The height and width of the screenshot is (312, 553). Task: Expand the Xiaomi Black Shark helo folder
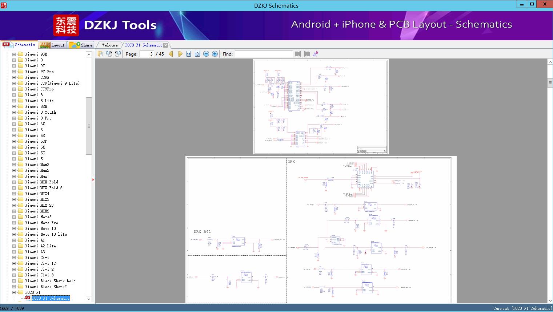click(14, 281)
